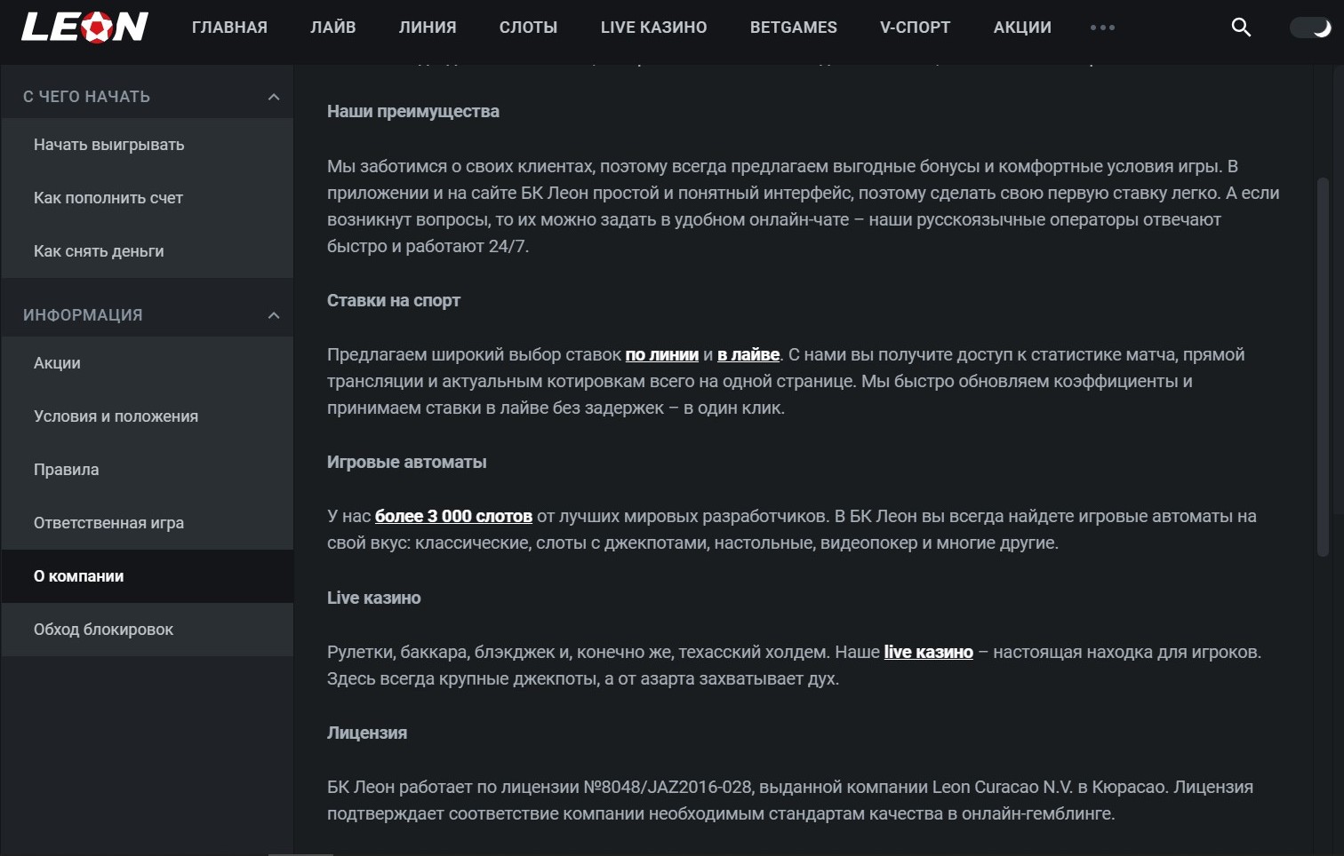The width and height of the screenshot is (1344, 856).
Task: Open Ответственная игра page
Action: click(148, 523)
